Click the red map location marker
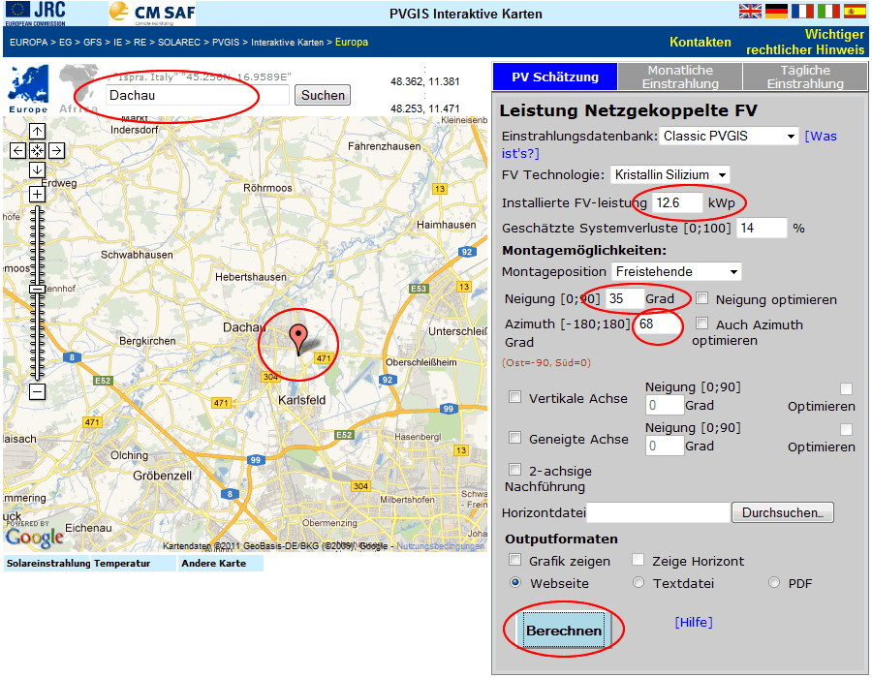The image size is (872, 678). coord(299,338)
